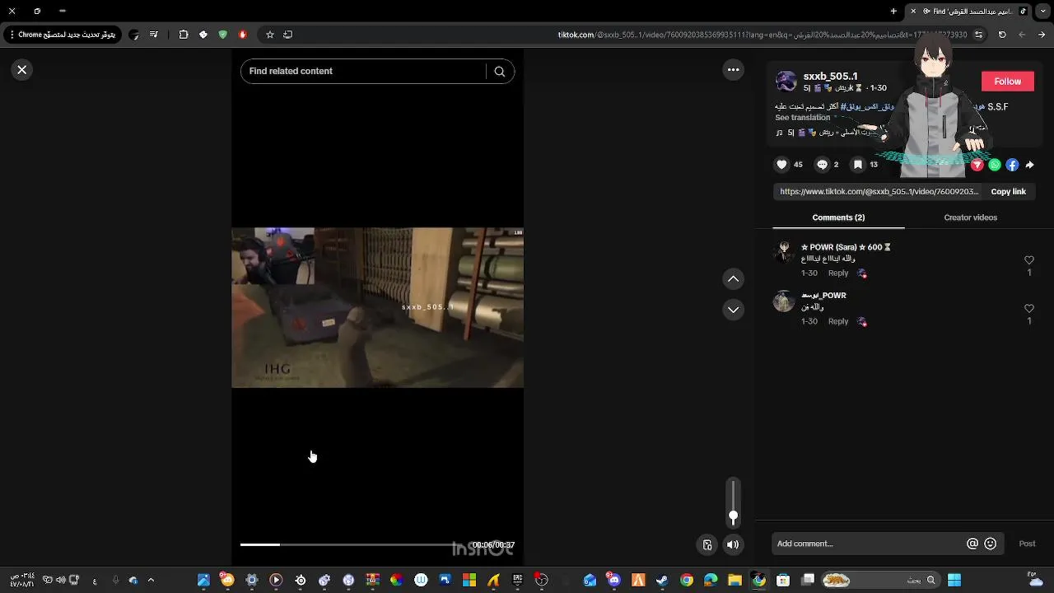Open the three-dots more options menu
1054x593 pixels.
733,70
